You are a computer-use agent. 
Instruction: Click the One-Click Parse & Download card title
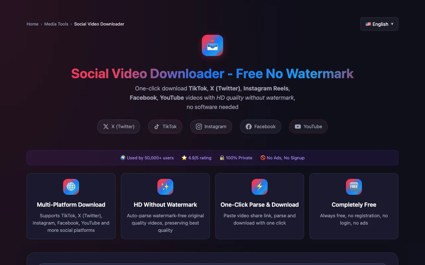pyautogui.click(x=260, y=205)
